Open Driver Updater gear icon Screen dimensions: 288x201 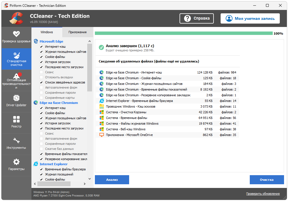click(x=16, y=98)
